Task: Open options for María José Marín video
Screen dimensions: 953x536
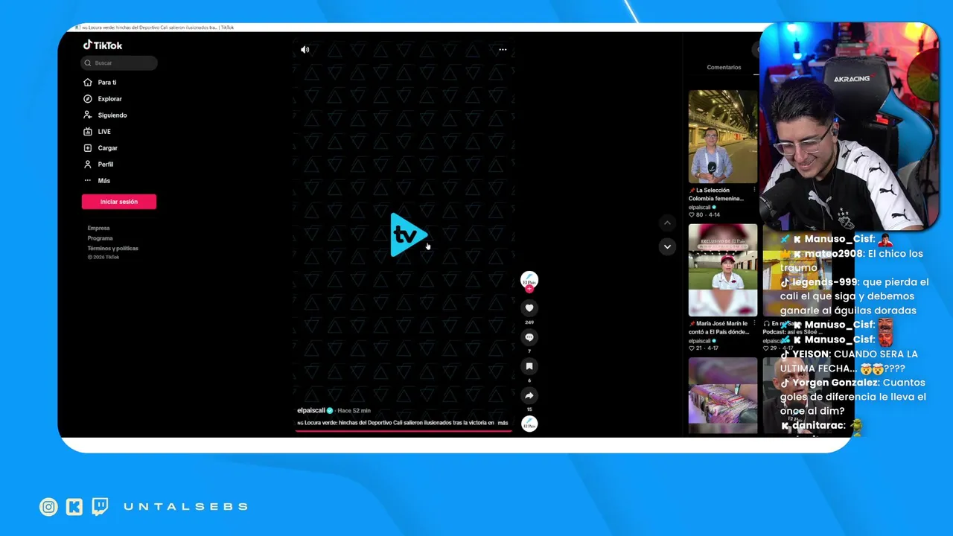Action: (754, 324)
